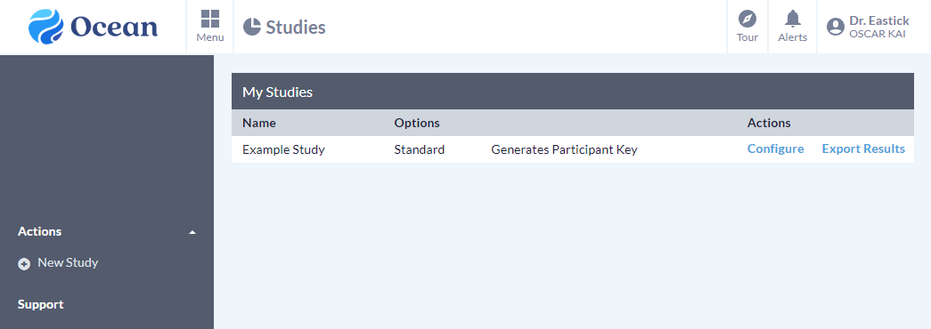Image resolution: width=931 pixels, height=329 pixels.
Task: Click the Tour compass icon
Action: (747, 19)
